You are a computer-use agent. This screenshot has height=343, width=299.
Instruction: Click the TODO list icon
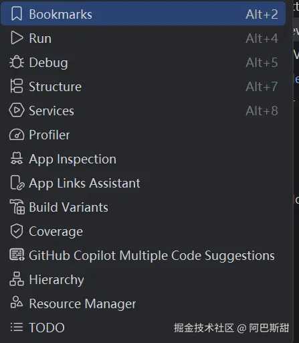pos(17,328)
